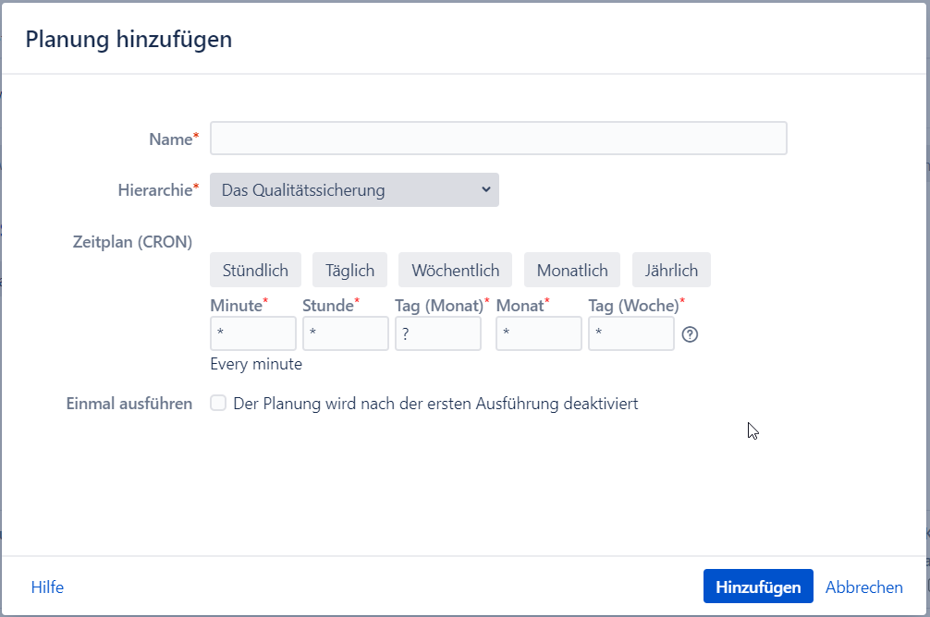
Task: Focus the Tag (Woche) cron field
Action: click(631, 333)
